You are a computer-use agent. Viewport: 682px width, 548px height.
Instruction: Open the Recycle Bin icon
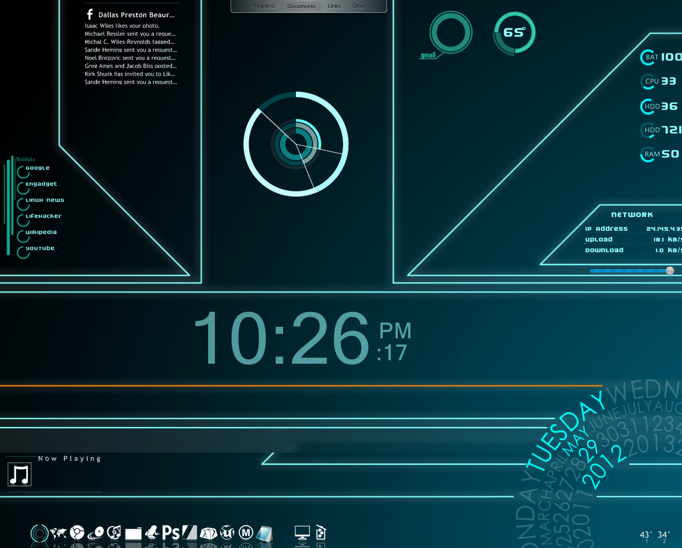tap(320, 532)
